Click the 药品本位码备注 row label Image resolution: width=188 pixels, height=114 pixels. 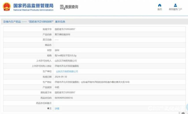tap(44, 103)
